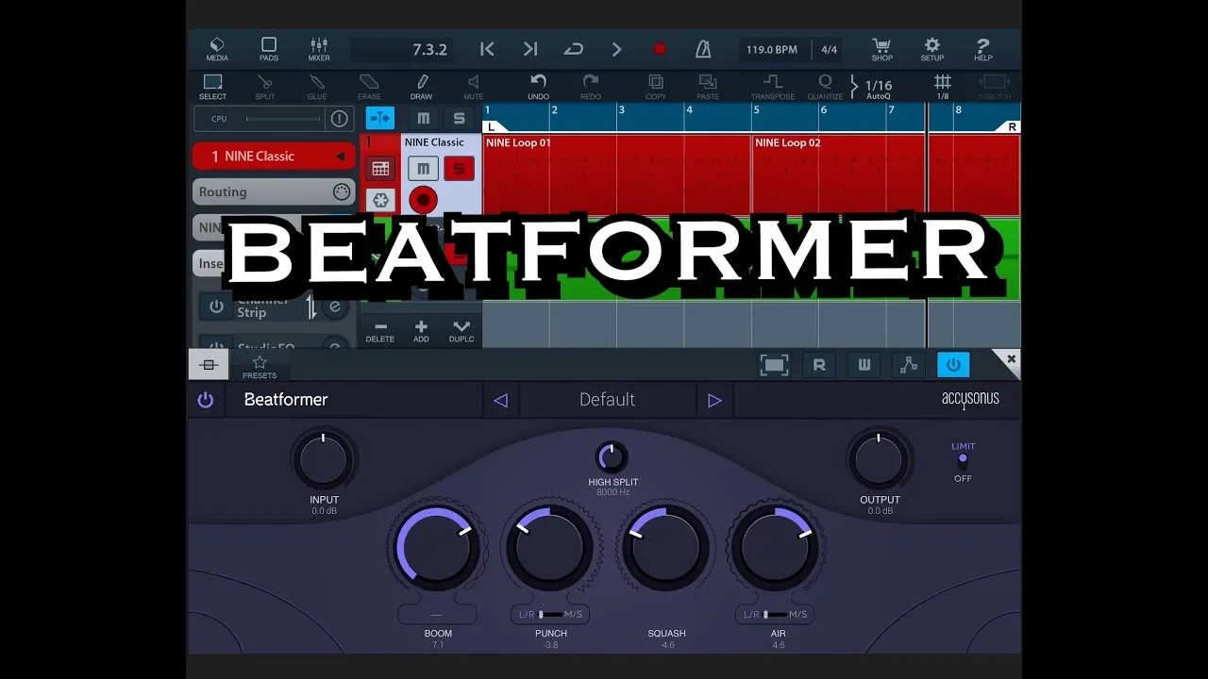The image size is (1208, 679).
Task: Collapse the 1 NINE Classic inspector header
Action: click(x=274, y=156)
